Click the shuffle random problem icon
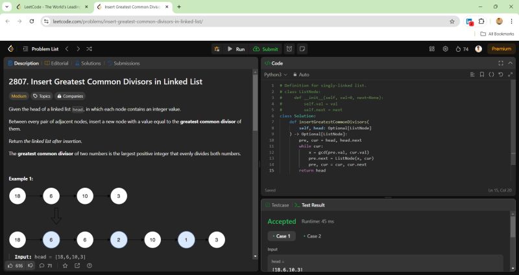The image size is (519, 275). (89, 49)
